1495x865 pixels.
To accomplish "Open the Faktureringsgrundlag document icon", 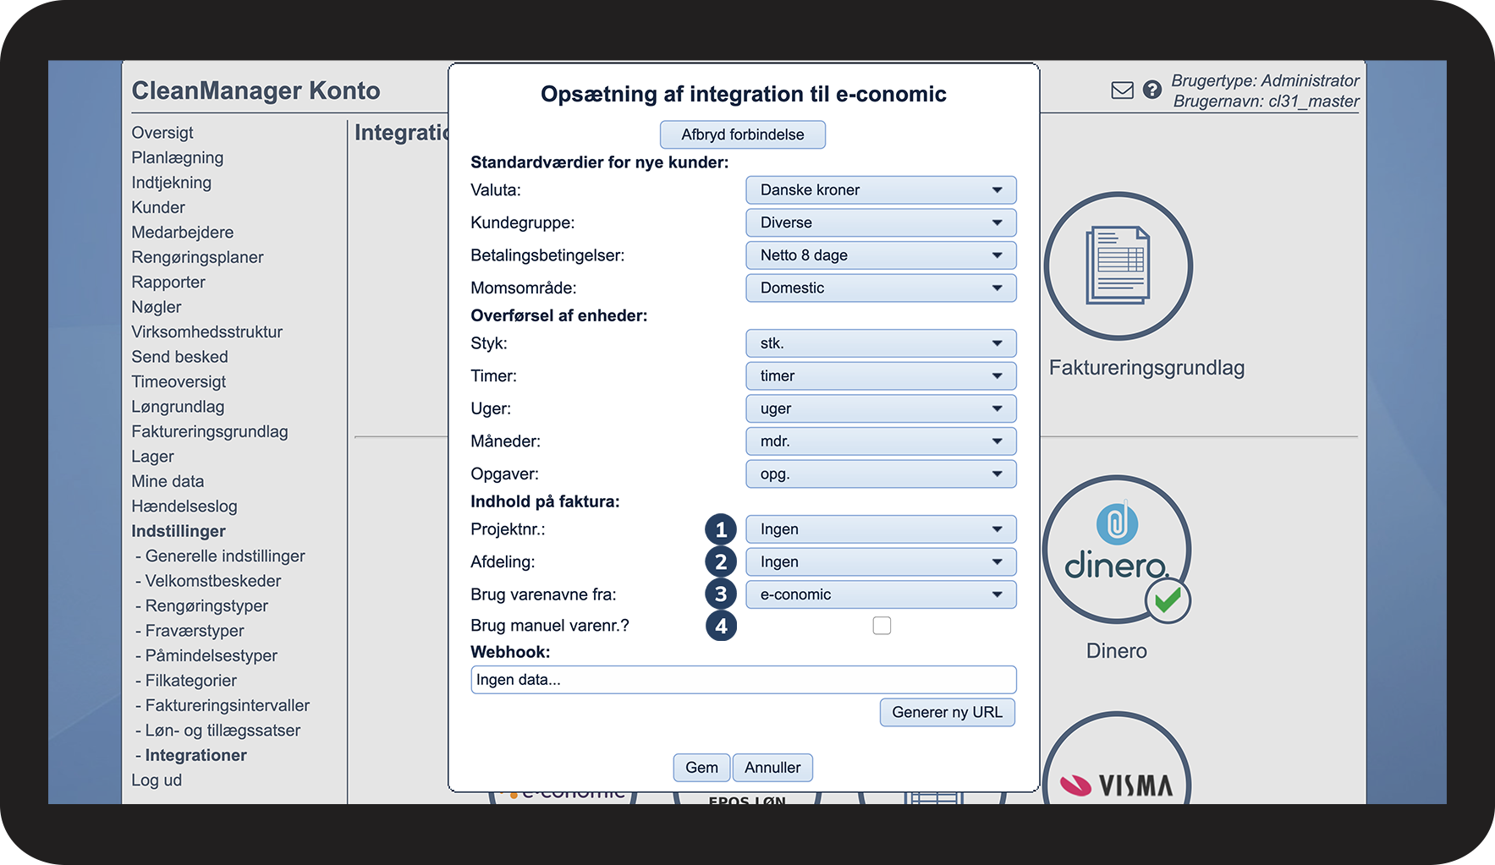I will [x=1119, y=266].
